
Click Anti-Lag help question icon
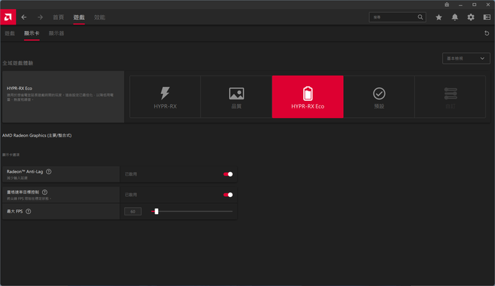pyautogui.click(x=49, y=171)
